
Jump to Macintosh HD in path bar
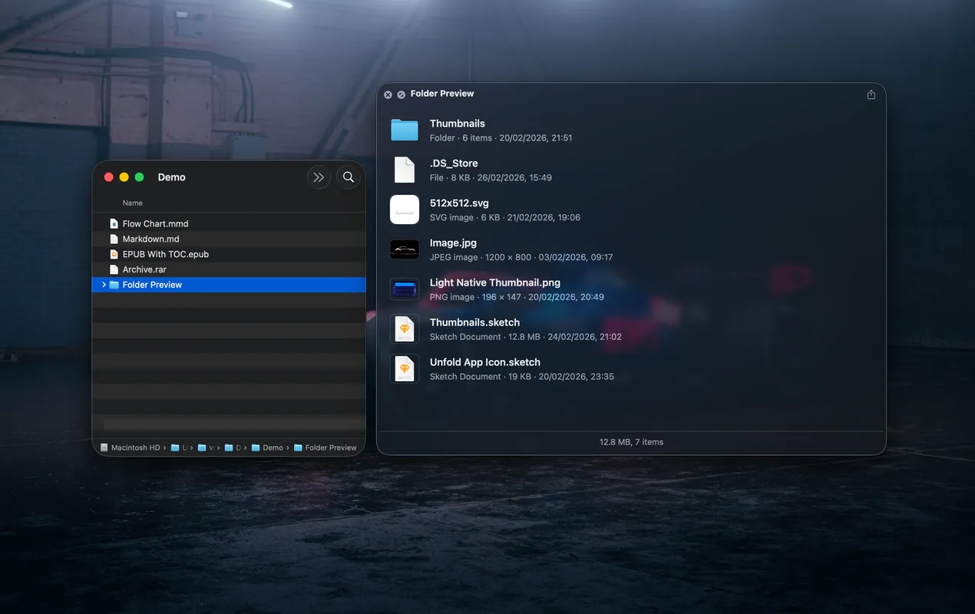[129, 447]
